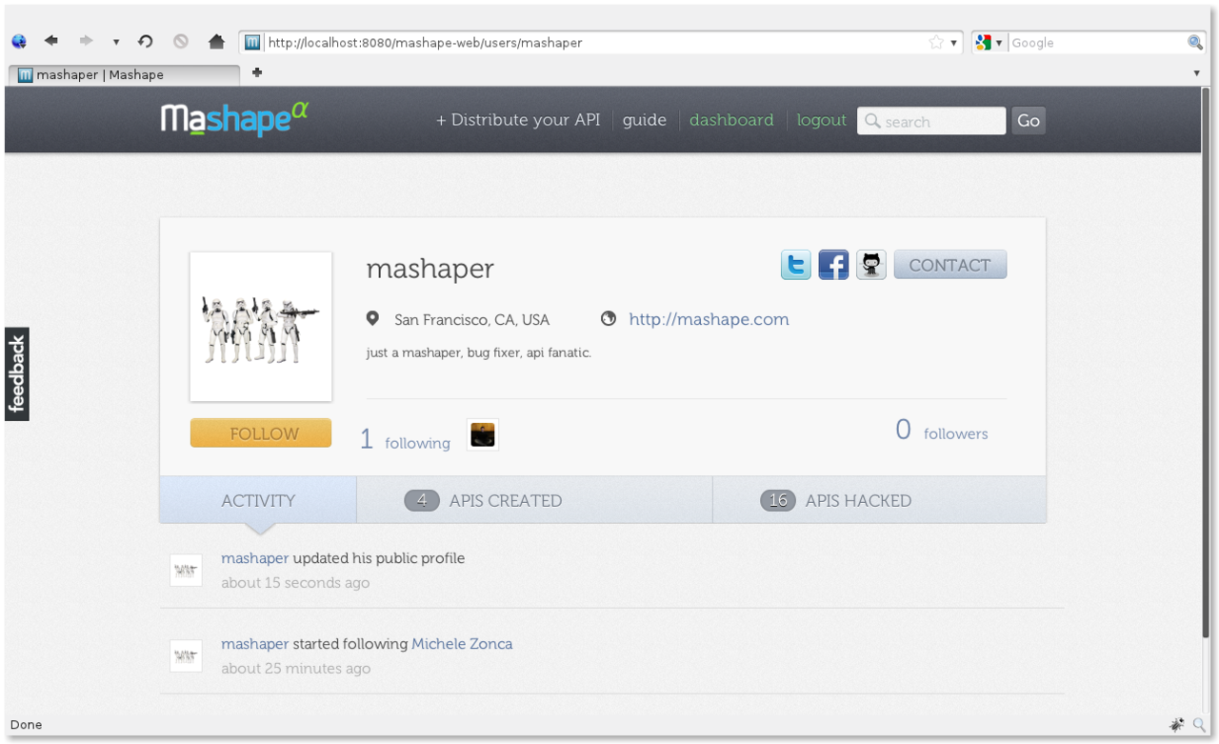Click the browser back arrow

pos(51,41)
